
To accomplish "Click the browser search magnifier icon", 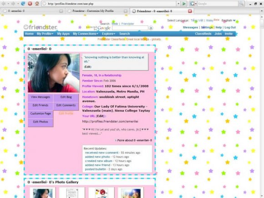I will tap(241, 4).
